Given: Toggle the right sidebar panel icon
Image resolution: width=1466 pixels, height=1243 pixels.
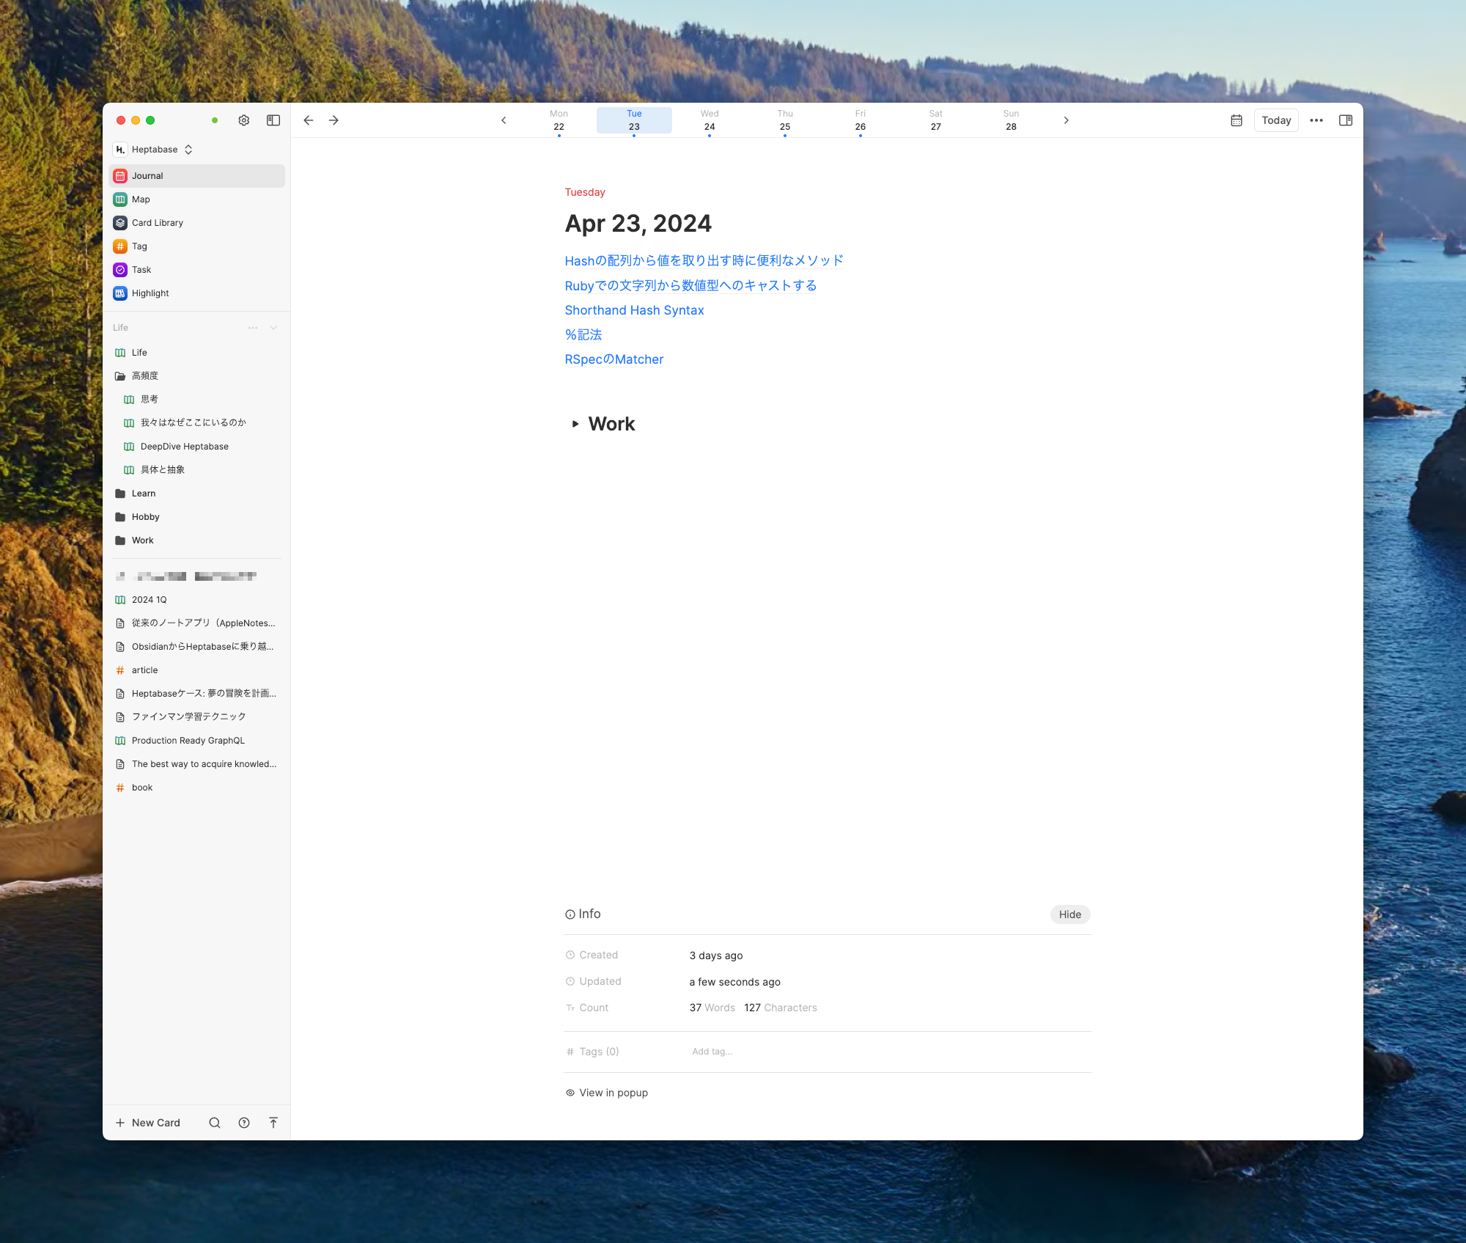Looking at the screenshot, I should 1346,120.
